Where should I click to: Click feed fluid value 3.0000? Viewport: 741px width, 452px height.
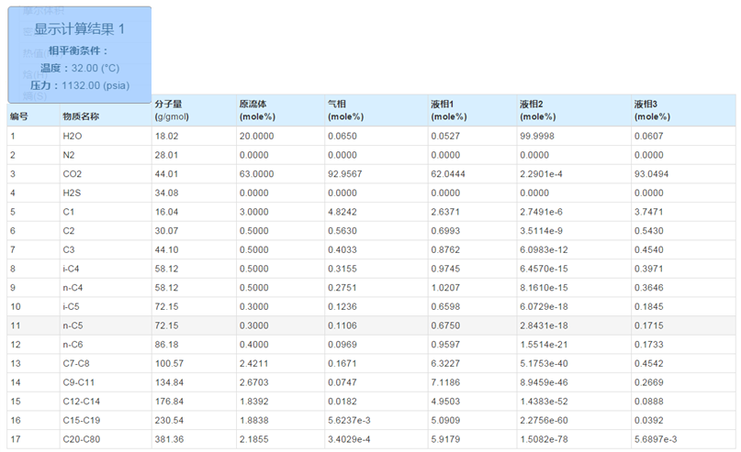click(x=253, y=212)
